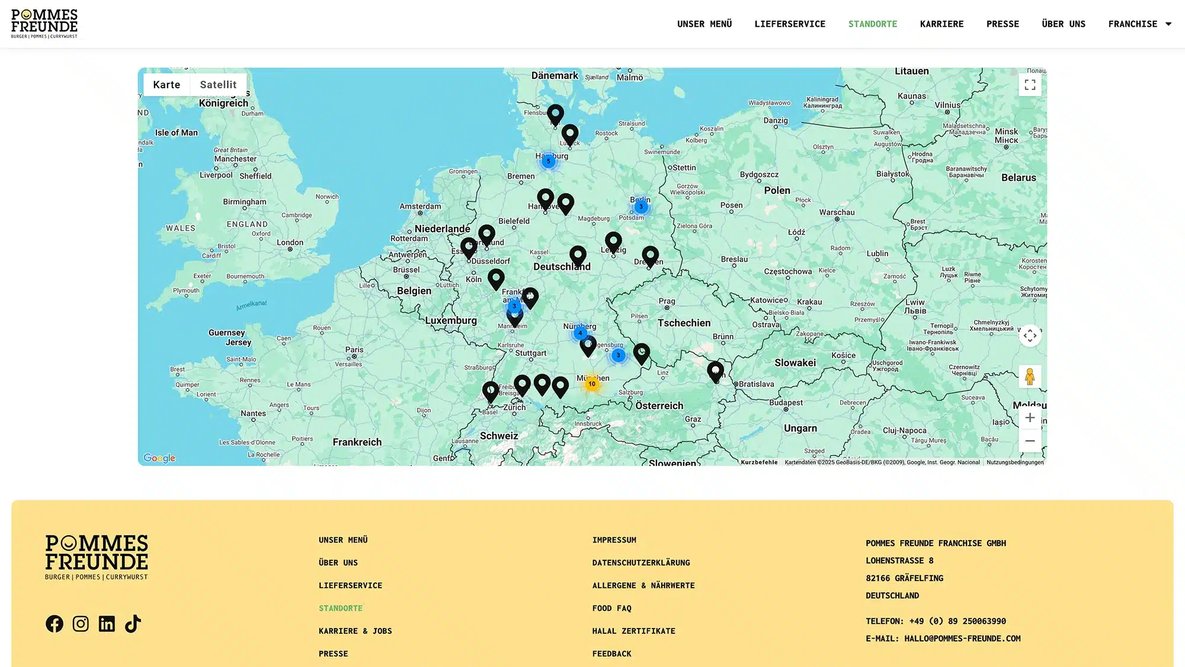Select the location pin at Dresden
This screenshot has width=1185, height=667.
click(651, 256)
